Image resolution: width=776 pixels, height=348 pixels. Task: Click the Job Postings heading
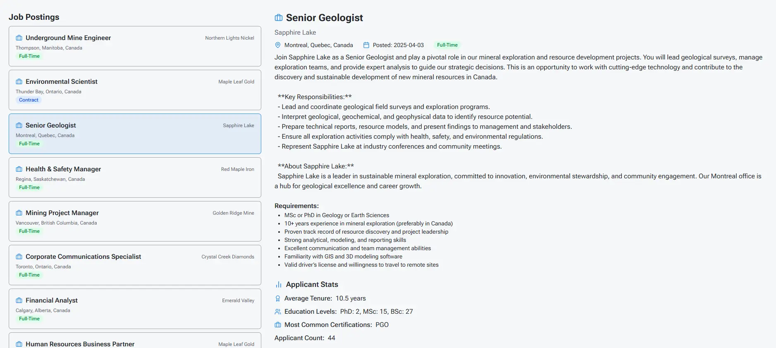point(34,17)
